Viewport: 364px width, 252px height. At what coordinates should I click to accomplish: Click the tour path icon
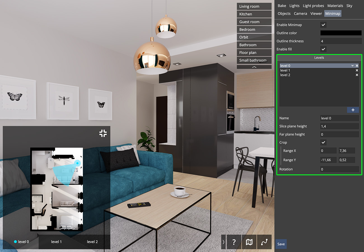(264, 242)
